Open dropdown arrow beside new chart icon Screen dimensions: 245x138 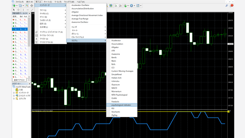pyautogui.click(x=17, y=6)
